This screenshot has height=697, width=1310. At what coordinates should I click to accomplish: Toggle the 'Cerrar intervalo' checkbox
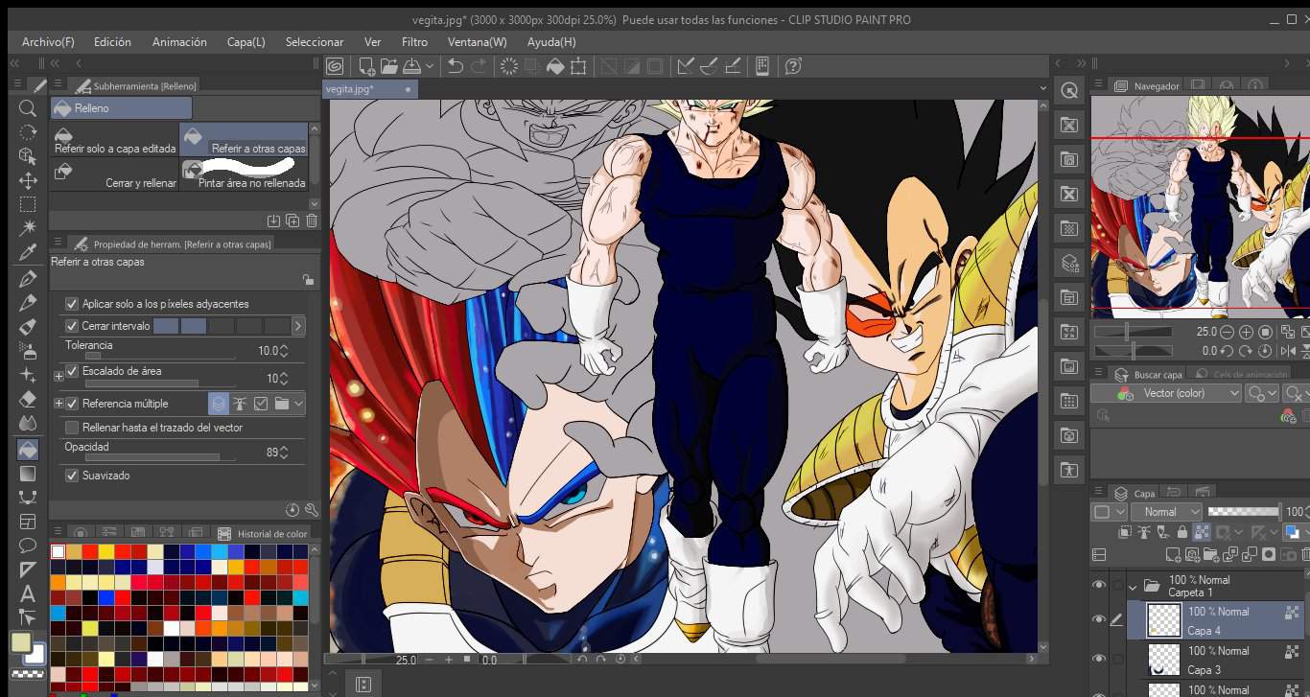72,326
